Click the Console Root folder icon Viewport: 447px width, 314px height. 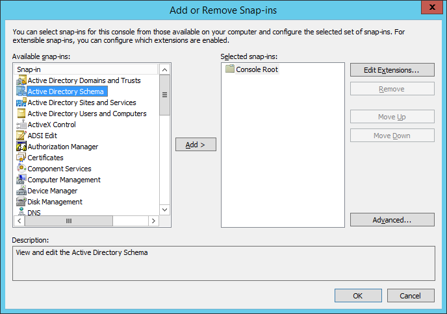coord(230,69)
